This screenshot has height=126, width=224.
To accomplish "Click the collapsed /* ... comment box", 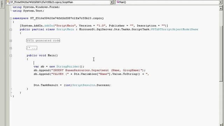I will 32,48.
